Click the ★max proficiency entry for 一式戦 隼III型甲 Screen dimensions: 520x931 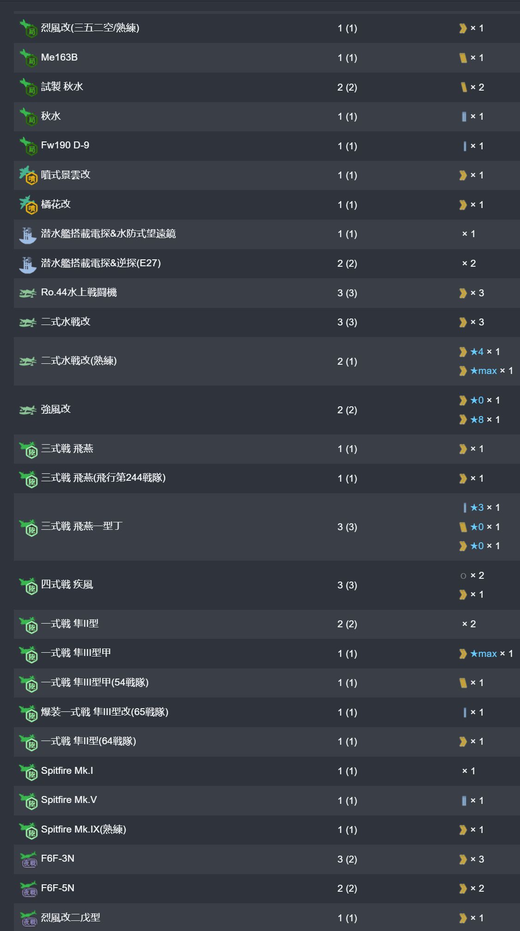tap(484, 654)
